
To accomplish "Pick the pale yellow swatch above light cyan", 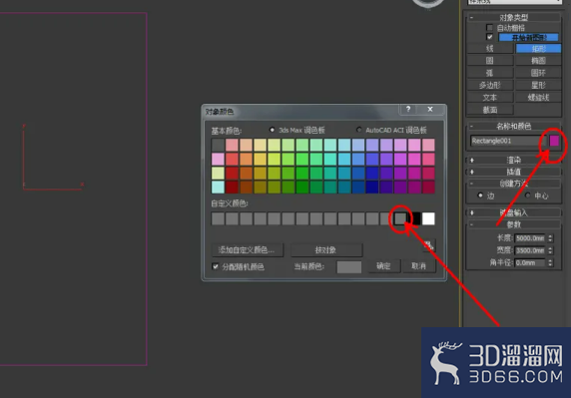I will click(x=218, y=173).
